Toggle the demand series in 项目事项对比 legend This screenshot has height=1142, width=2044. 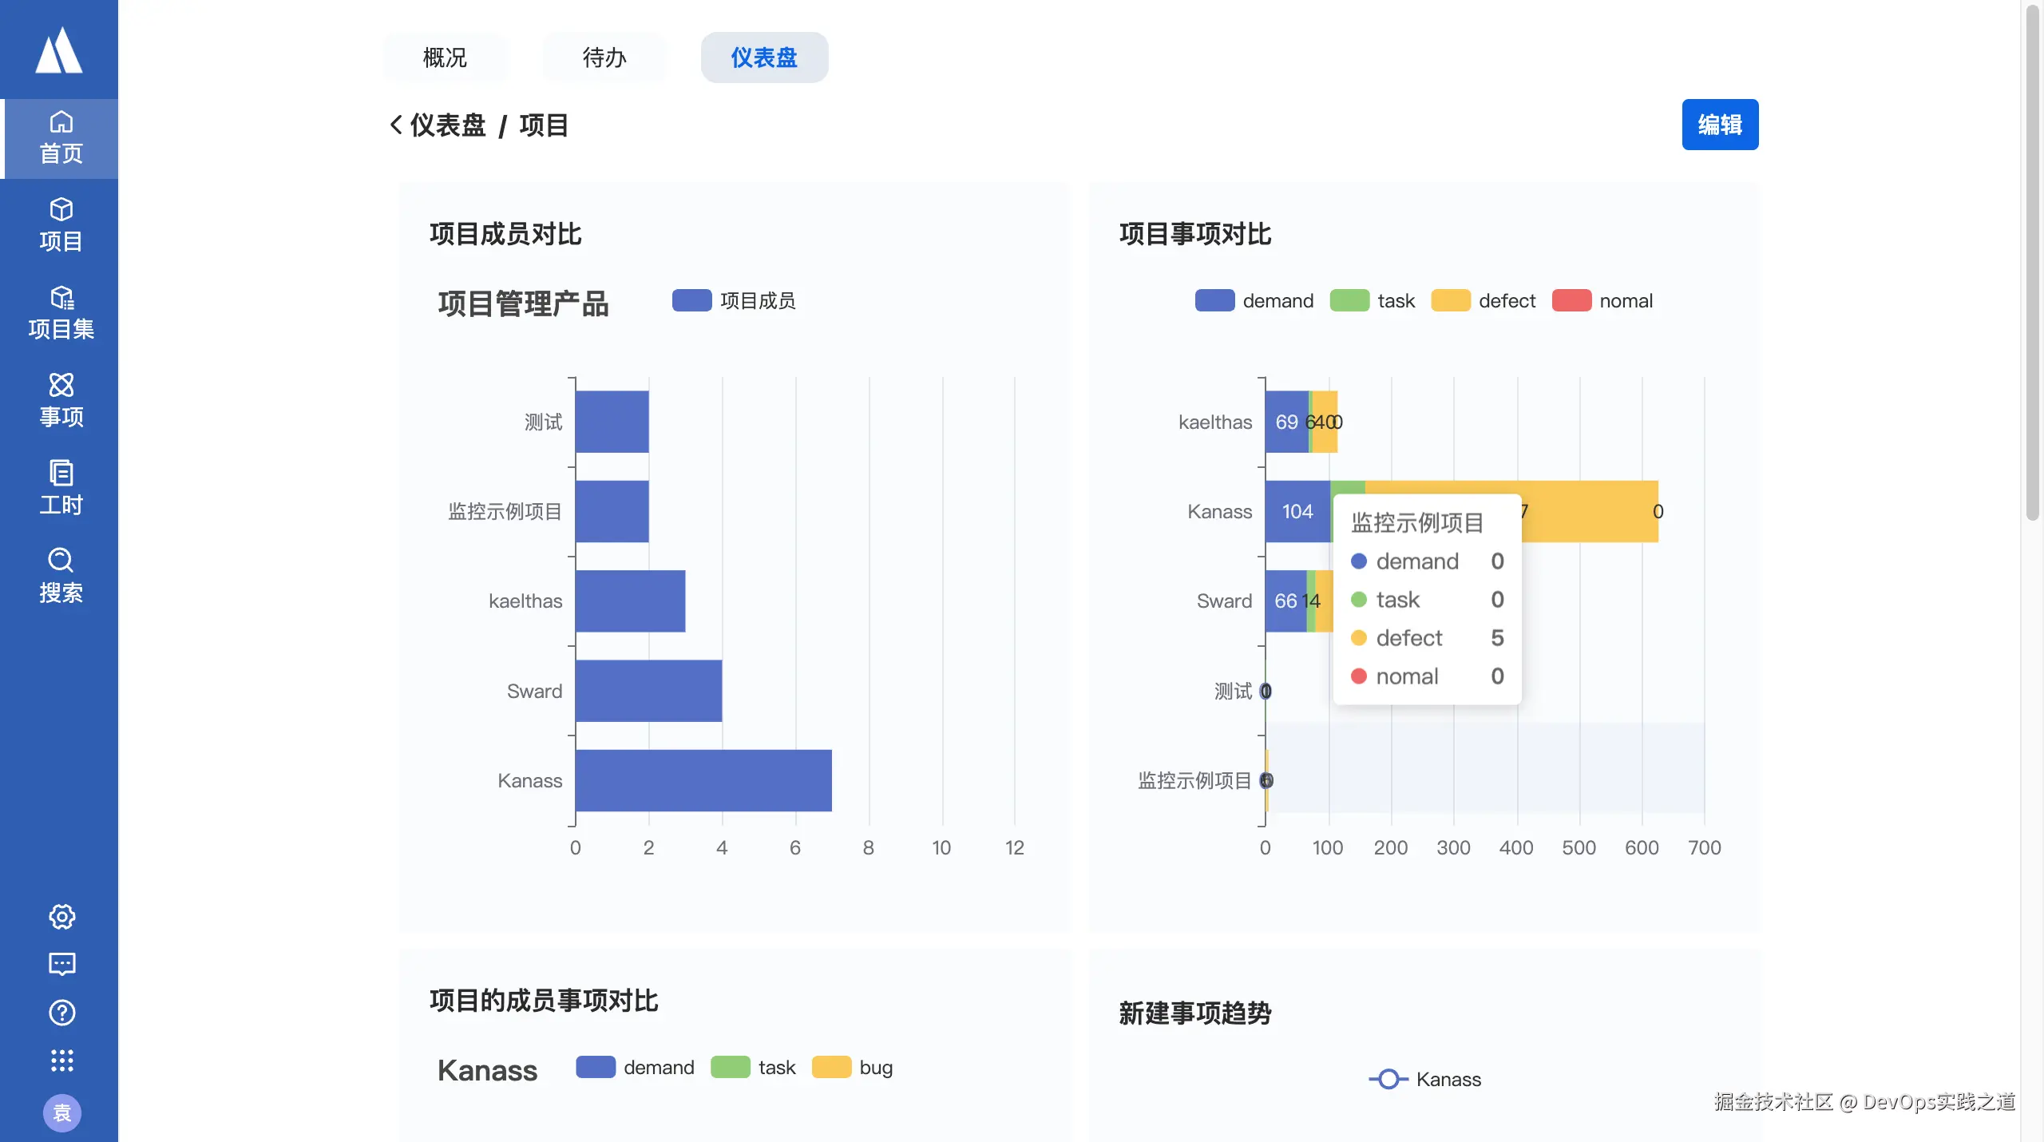coord(1214,301)
